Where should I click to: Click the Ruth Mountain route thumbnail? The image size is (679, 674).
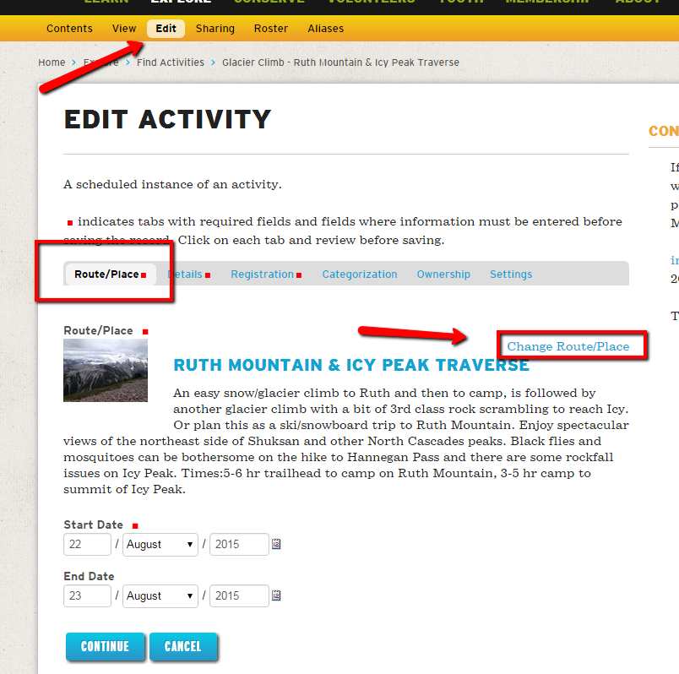pos(106,370)
